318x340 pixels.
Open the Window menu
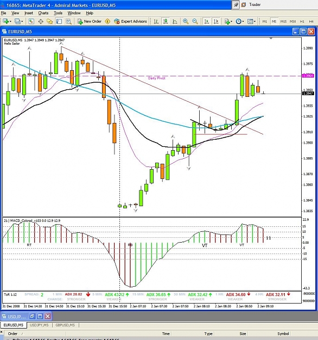coord(74,13)
